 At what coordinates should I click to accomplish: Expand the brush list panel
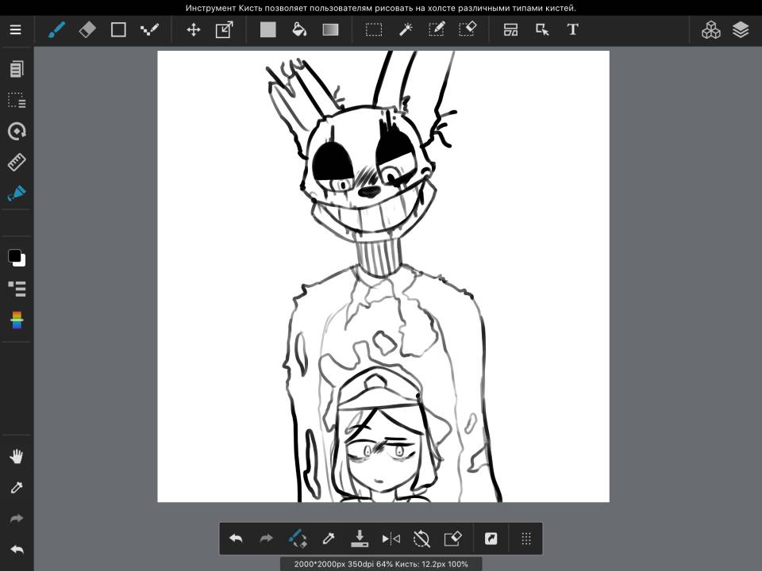[17, 289]
